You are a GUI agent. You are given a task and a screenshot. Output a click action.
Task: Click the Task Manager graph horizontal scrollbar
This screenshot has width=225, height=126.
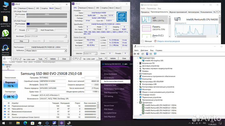tap(197, 36)
